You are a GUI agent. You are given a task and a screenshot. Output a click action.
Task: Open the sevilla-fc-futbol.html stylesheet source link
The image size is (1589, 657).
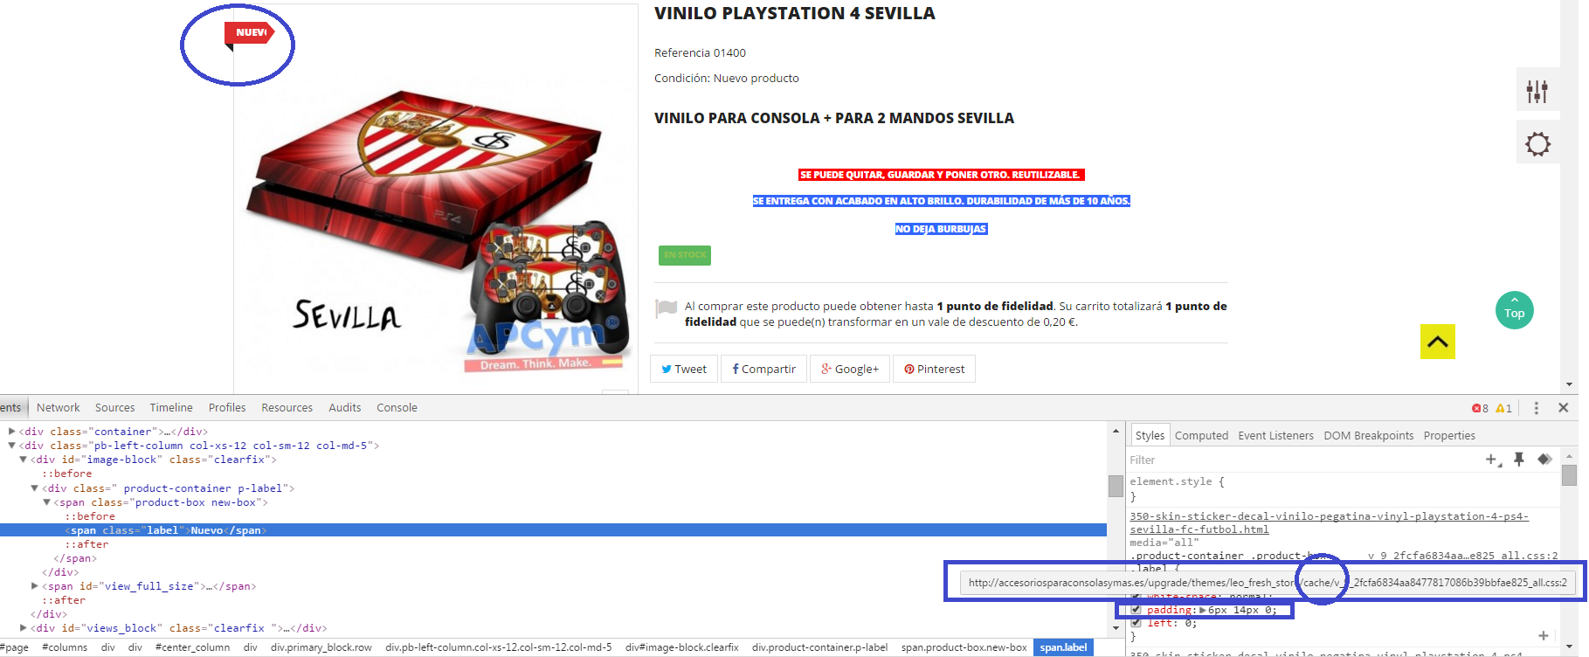pyautogui.click(x=1329, y=522)
